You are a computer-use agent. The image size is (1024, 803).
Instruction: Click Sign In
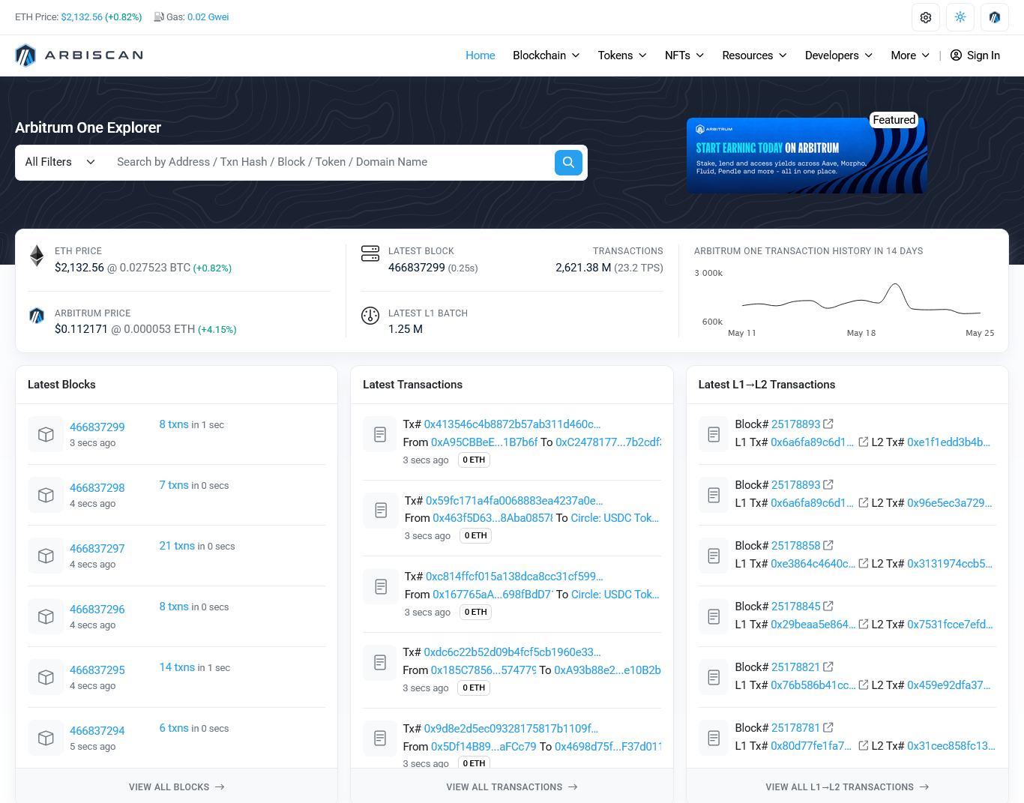pyautogui.click(x=975, y=55)
